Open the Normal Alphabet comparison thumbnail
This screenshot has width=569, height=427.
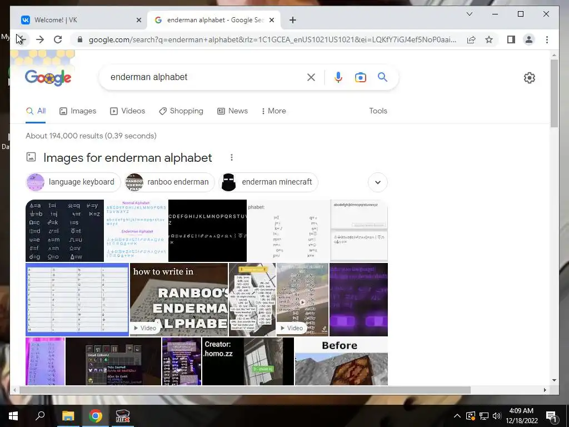tap(136, 231)
